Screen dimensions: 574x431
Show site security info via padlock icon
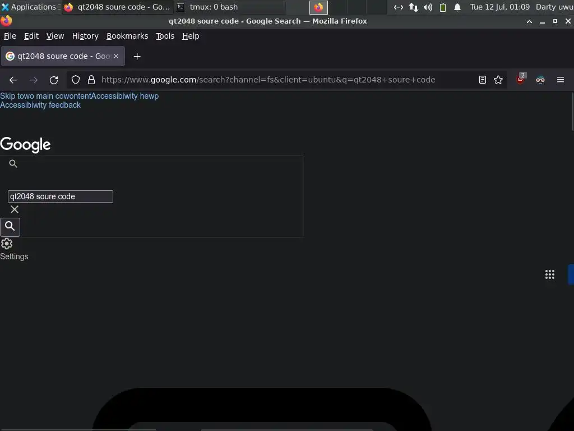[91, 80]
